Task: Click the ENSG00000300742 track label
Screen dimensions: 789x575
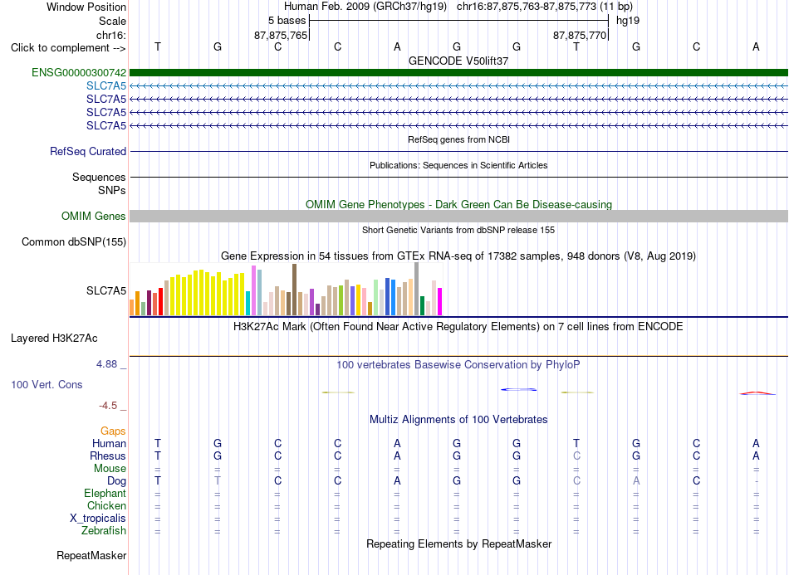Action: (79, 73)
